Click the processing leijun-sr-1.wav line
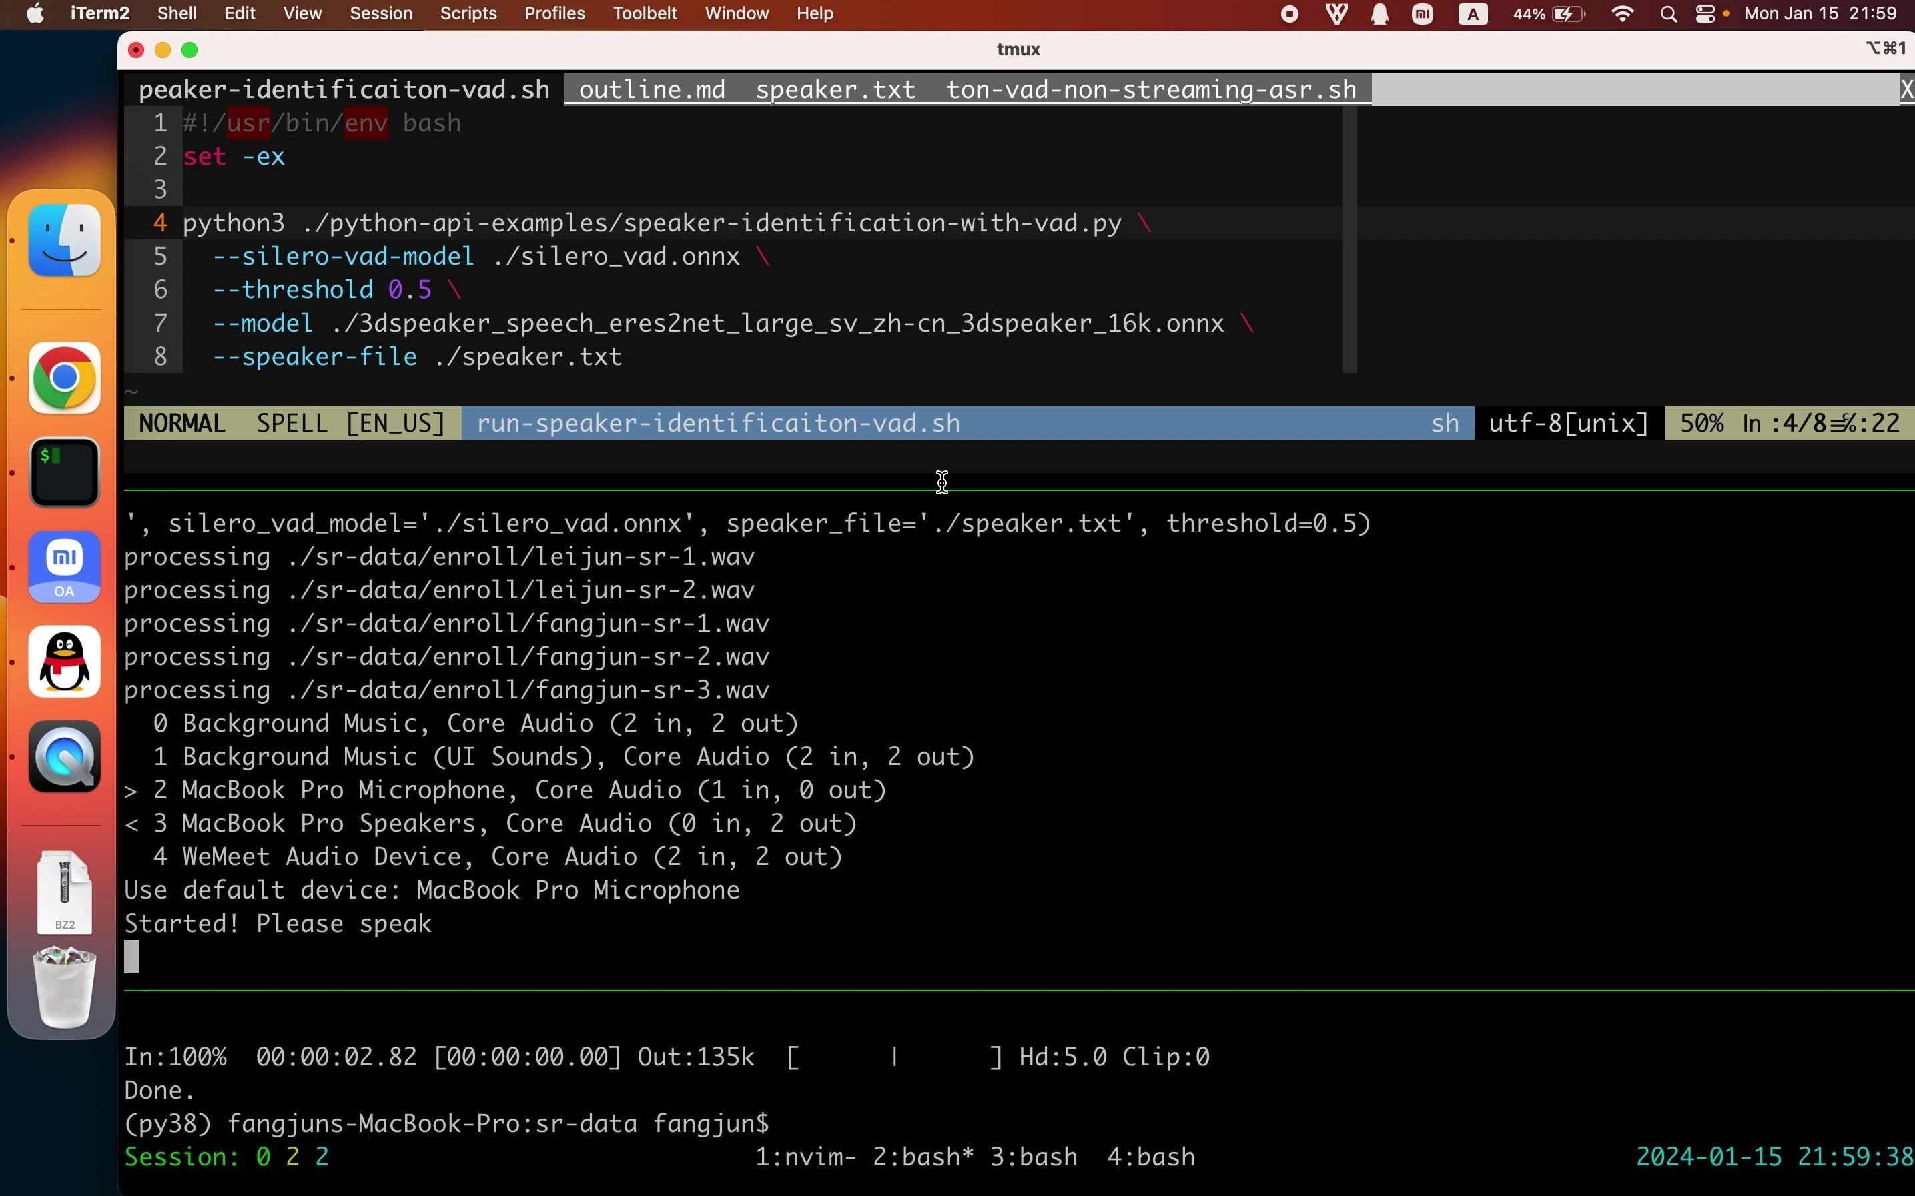This screenshot has width=1915, height=1196. (439, 556)
